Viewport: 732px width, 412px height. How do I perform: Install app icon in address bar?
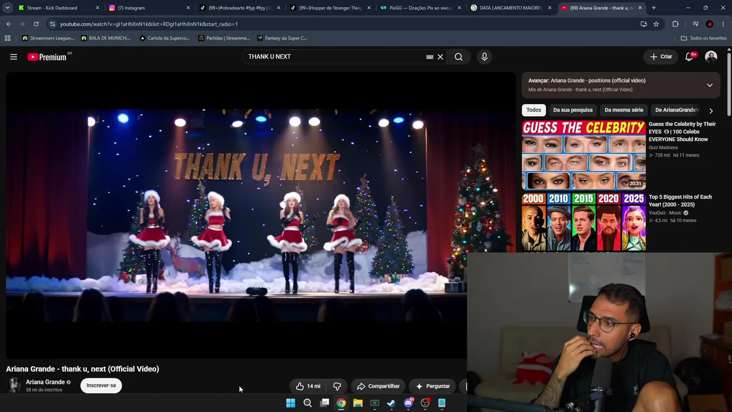click(x=644, y=24)
